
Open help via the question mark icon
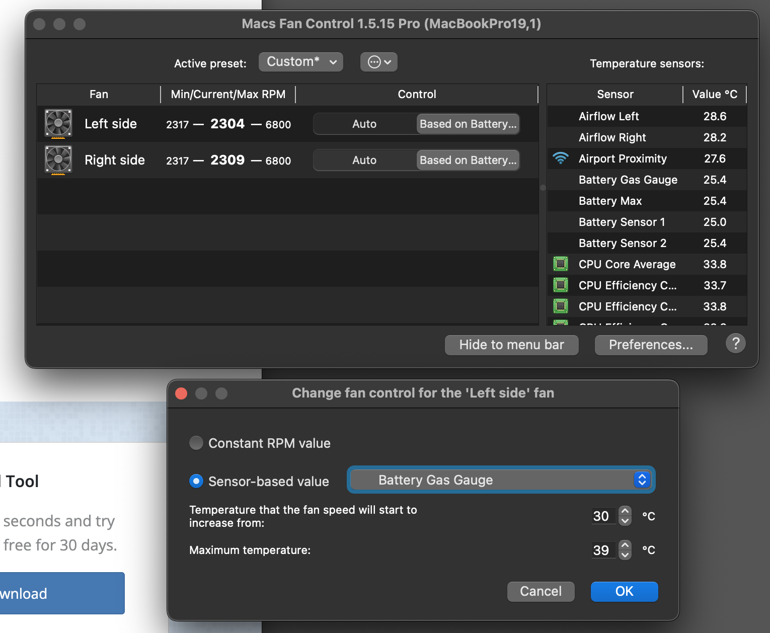735,344
